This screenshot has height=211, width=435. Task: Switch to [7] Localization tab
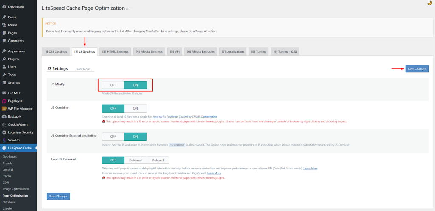tap(233, 51)
